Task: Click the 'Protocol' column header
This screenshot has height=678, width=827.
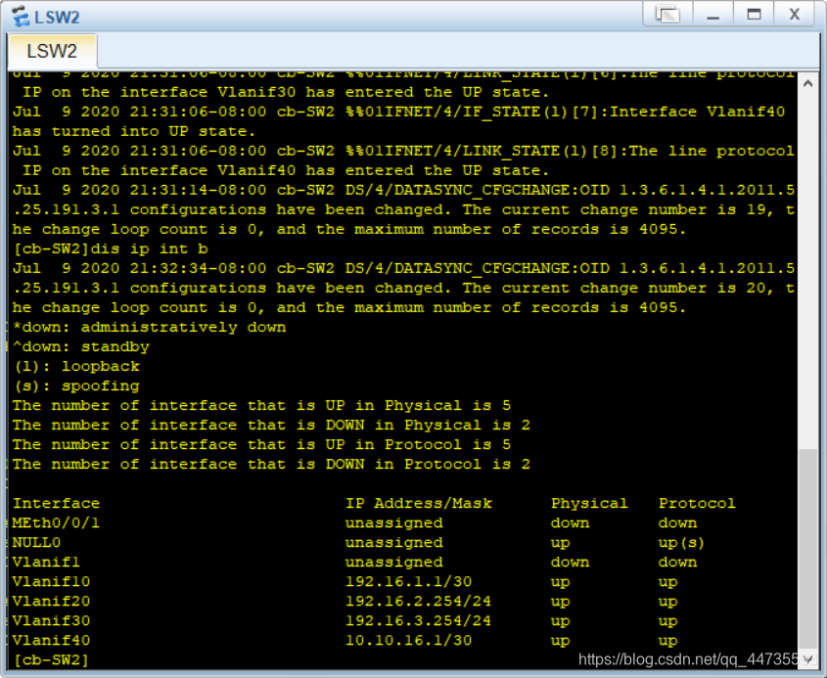Action: [x=697, y=504]
